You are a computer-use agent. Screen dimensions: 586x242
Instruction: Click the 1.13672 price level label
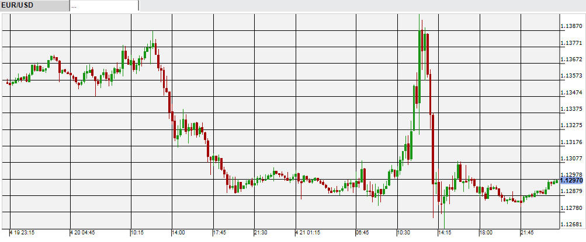click(571, 59)
